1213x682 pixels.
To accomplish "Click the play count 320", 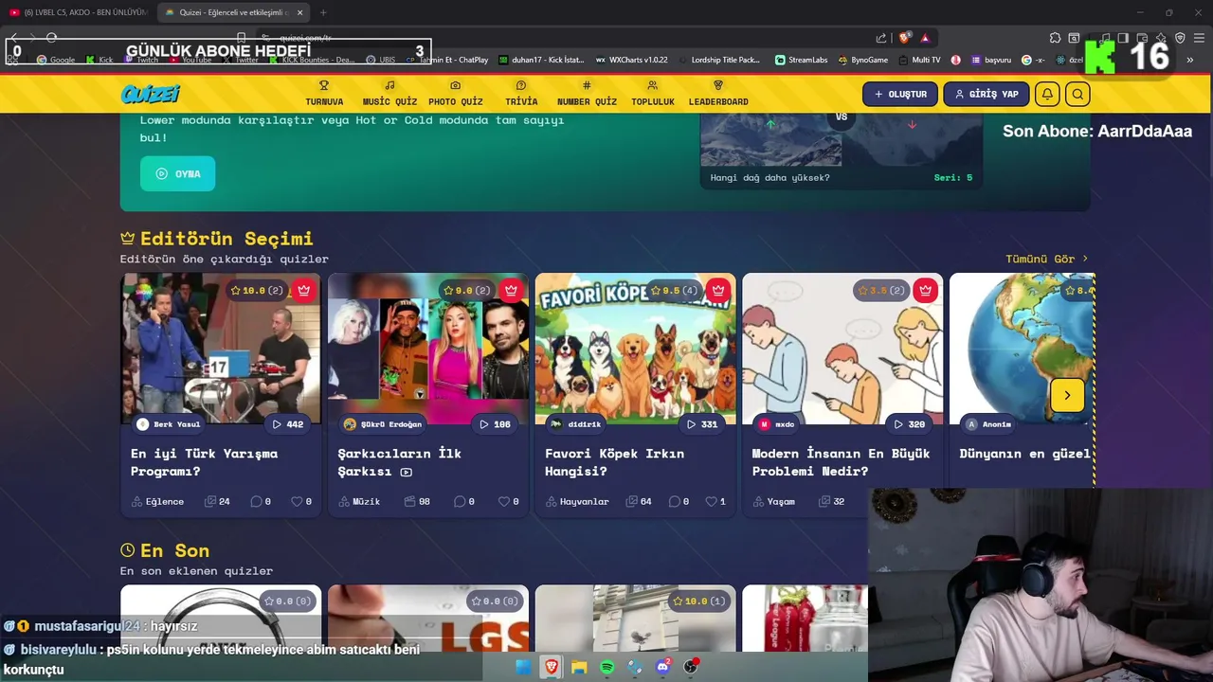I will pyautogui.click(x=910, y=424).
